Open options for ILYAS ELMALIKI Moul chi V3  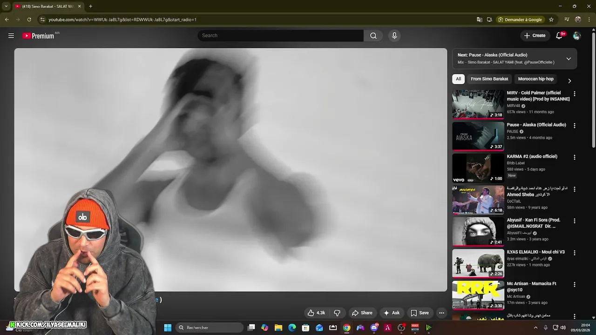(x=575, y=253)
